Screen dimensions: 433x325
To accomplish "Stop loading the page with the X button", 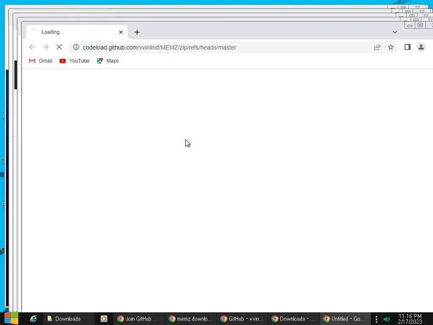I will (x=59, y=47).
